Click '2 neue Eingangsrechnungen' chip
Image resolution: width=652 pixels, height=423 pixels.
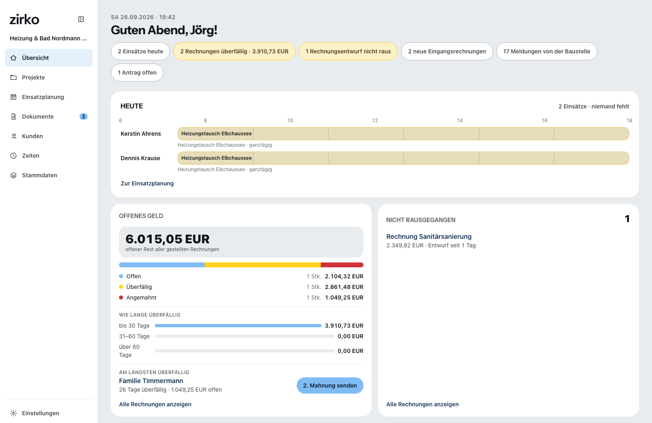coord(447,51)
